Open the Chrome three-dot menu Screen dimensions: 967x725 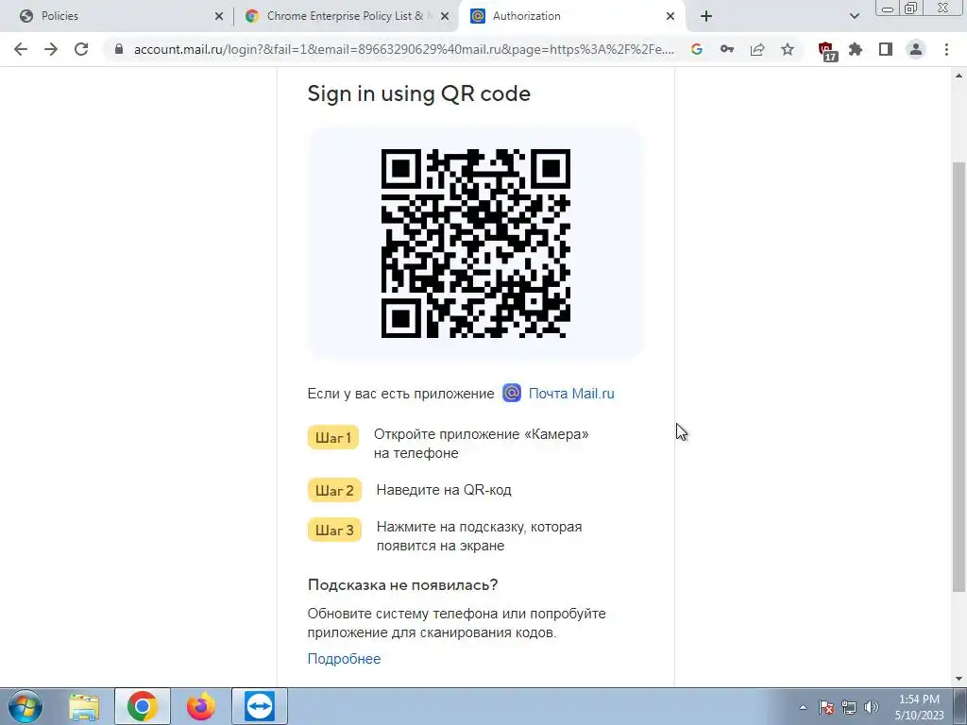click(x=946, y=49)
